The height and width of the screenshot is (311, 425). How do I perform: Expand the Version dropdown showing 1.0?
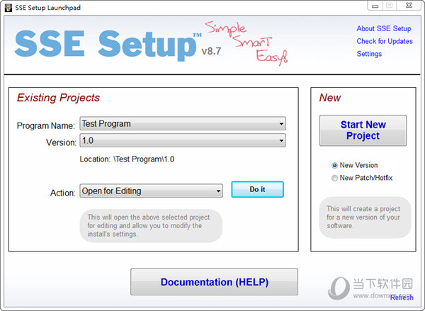183,140
